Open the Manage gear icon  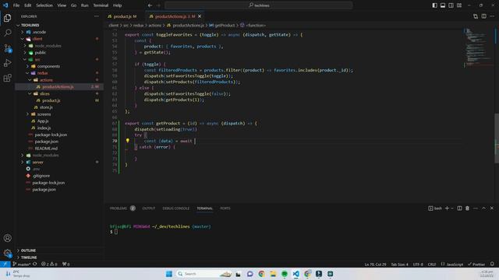(x=7, y=253)
